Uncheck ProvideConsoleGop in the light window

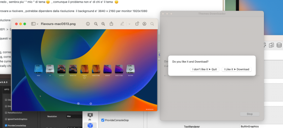tap(103, 120)
